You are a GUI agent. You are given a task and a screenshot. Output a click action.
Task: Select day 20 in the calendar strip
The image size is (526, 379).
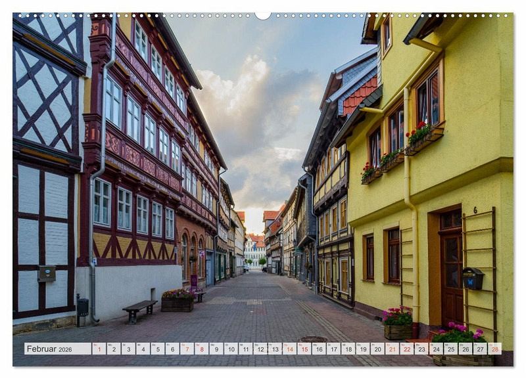[x=377, y=349]
